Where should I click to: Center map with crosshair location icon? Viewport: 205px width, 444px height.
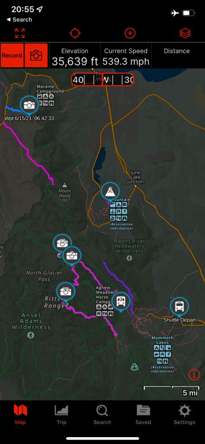pyautogui.click(x=75, y=33)
